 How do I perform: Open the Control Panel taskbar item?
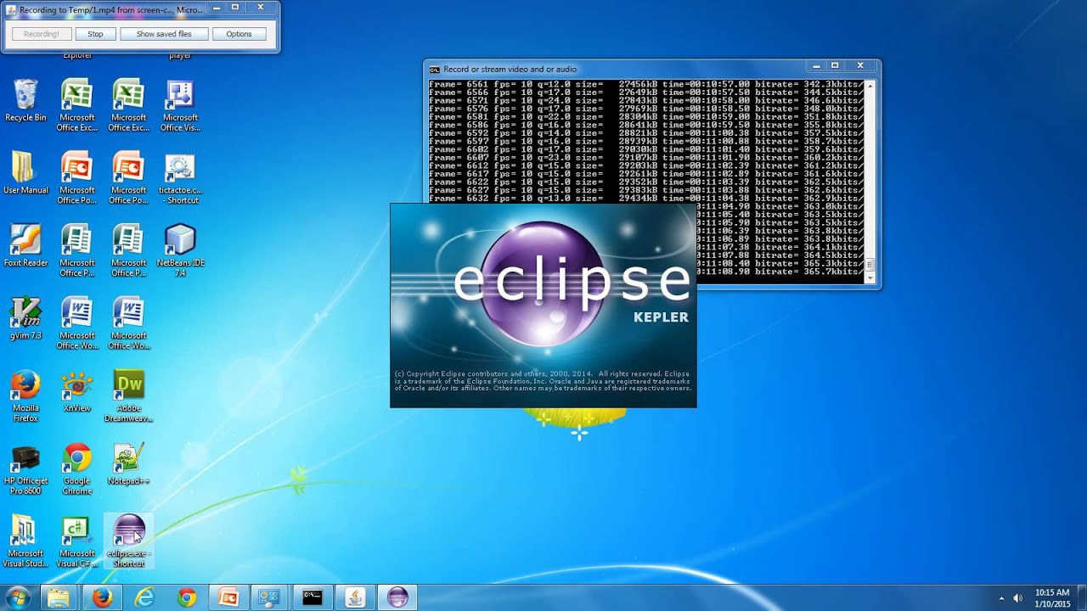tap(270, 598)
